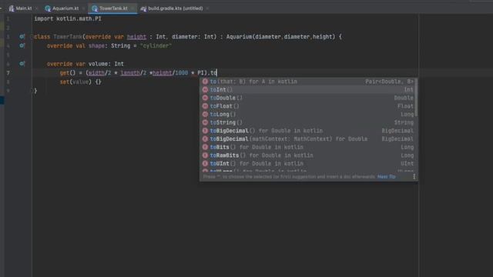Screen dimensions: 493x277
Task: Click the method icon beside toUInt()
Action: click(x=205, y=163)
